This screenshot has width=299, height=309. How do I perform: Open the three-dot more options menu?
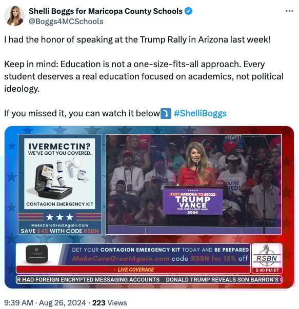[x=289, y=11]
